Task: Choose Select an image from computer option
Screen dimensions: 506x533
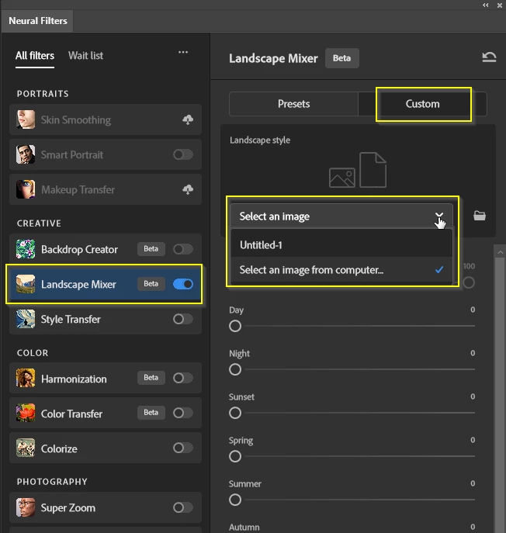Action: pyautogui.click(x=341, y=270)
